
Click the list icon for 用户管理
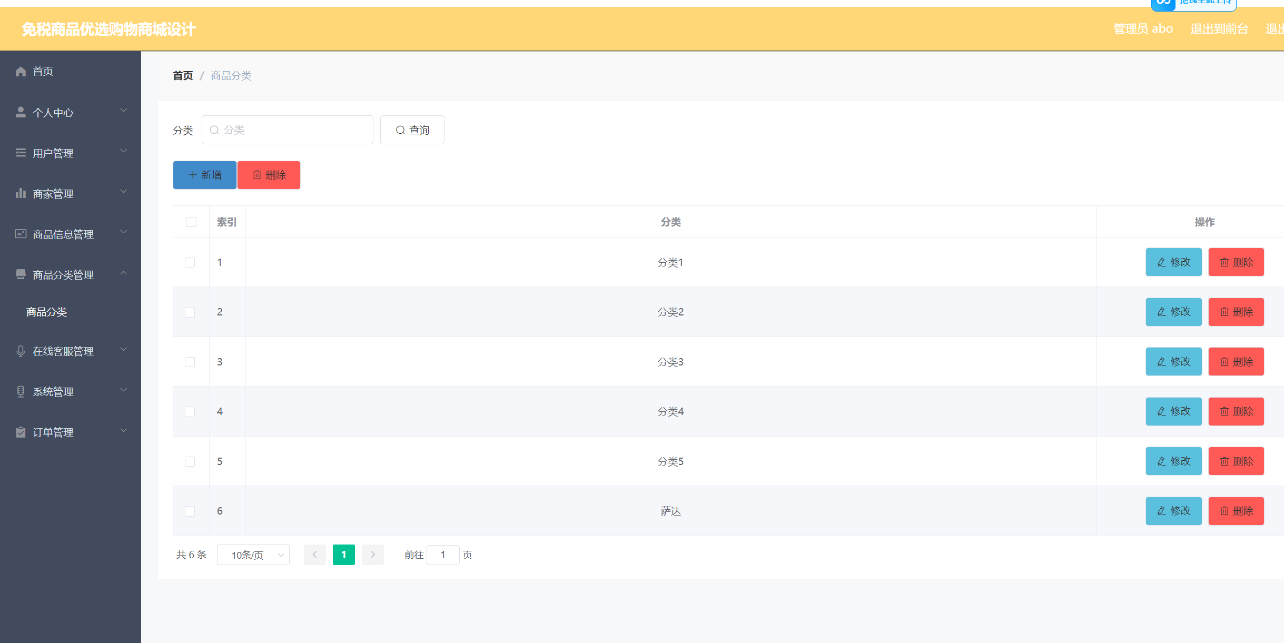(x=21, y=153)
